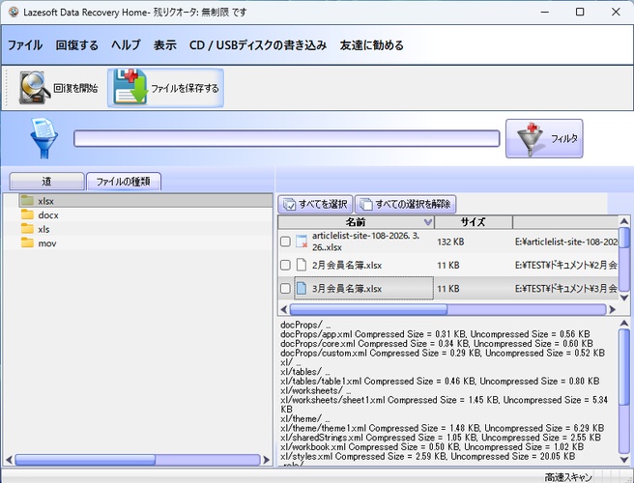Click the deselect-all pages icon
Viewport: 634px width, 483px height.
[x=366, y=204]
